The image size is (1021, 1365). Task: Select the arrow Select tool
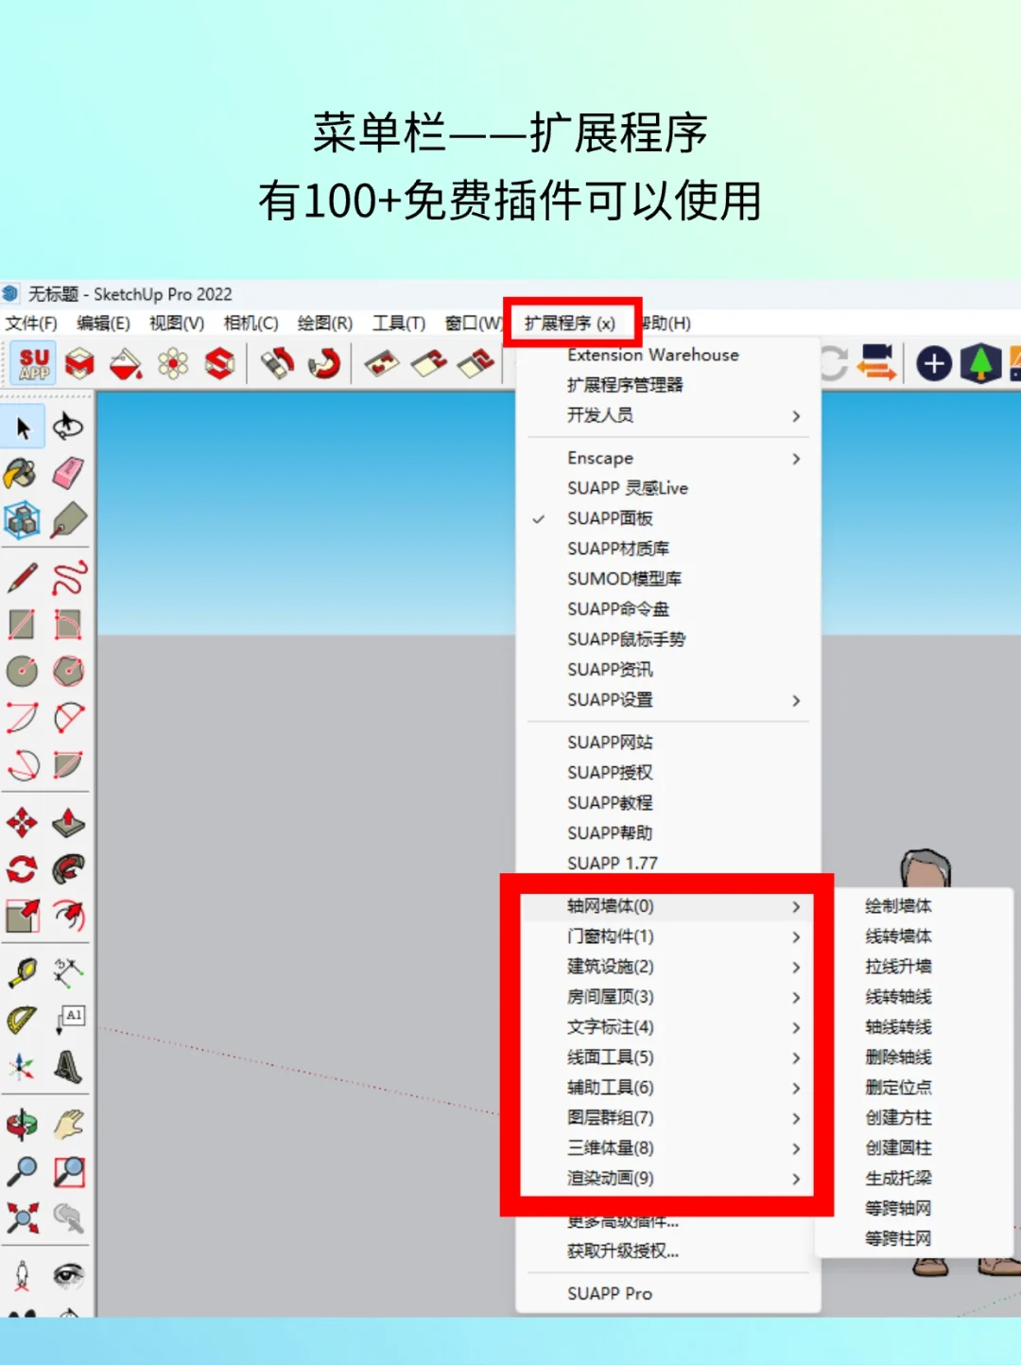click(23, 428)
